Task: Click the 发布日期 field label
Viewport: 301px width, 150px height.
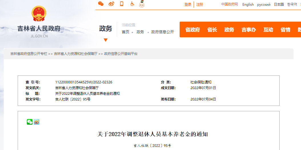Action: 168,99
